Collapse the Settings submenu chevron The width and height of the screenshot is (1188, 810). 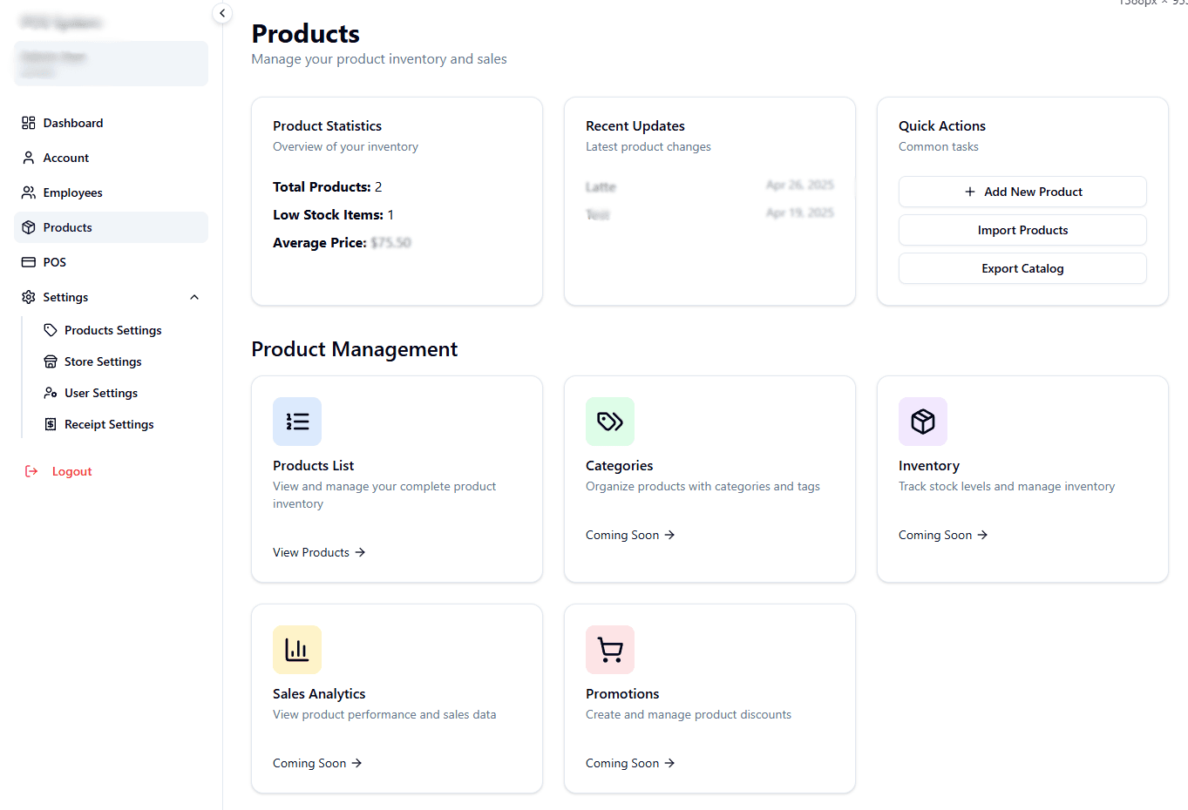coord(194,297)
